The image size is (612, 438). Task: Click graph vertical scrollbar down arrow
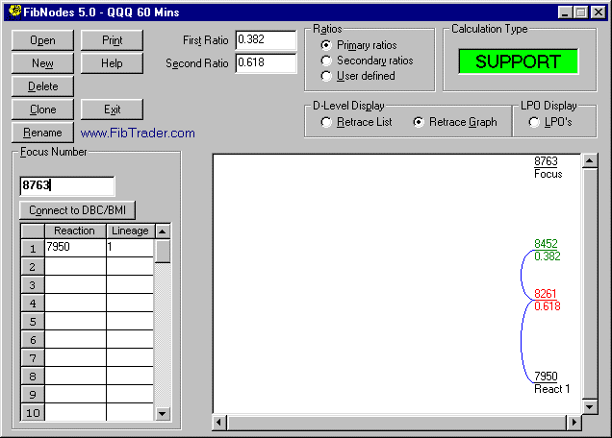pyautogui.click(x=589, y=407)
